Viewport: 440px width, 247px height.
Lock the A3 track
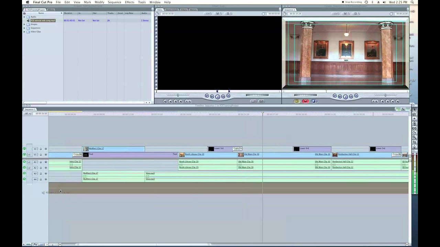41,174
